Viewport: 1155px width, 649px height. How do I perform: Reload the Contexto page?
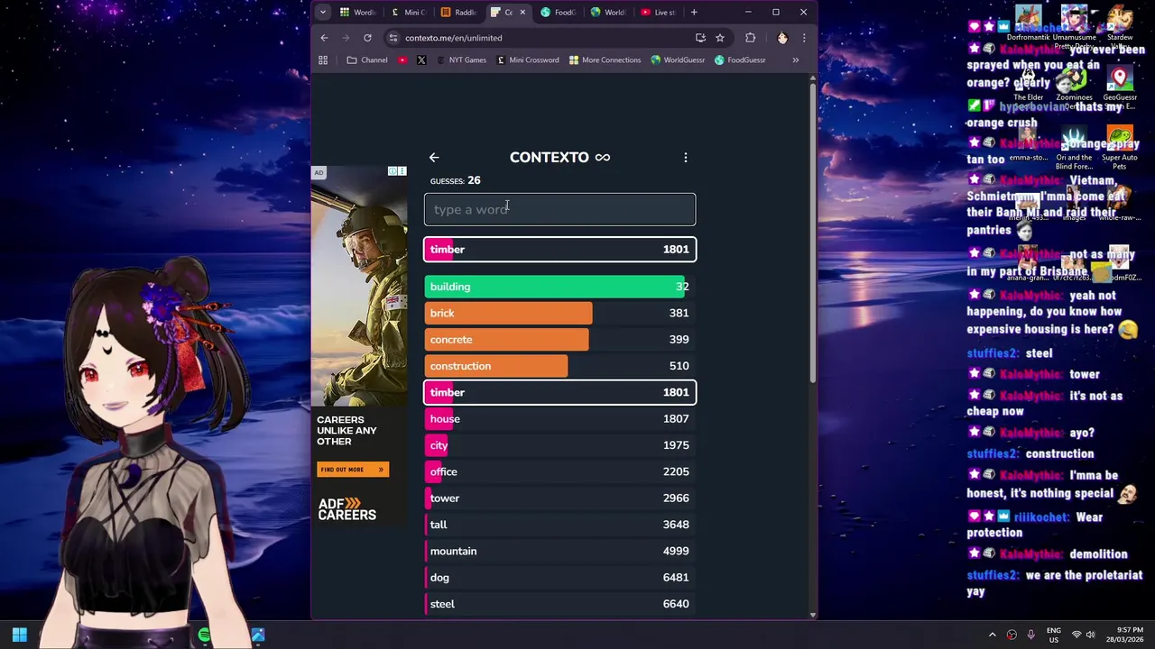coord(367,38)
